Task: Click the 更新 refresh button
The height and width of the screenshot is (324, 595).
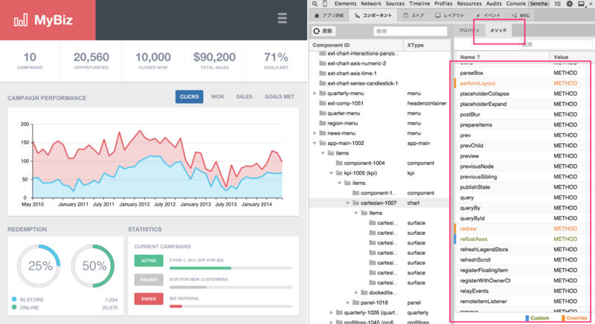Action: click(323, 30)
